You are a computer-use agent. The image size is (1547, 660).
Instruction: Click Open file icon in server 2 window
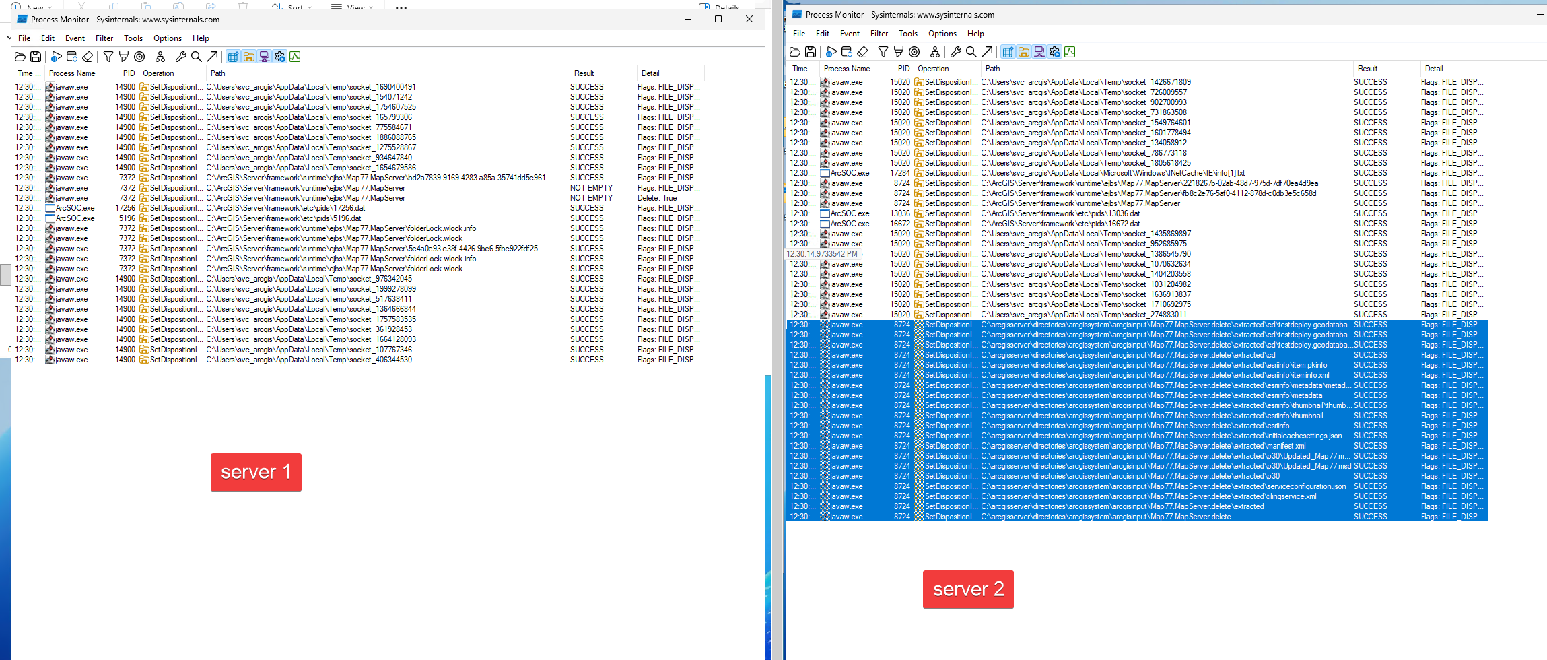point(795,52)
